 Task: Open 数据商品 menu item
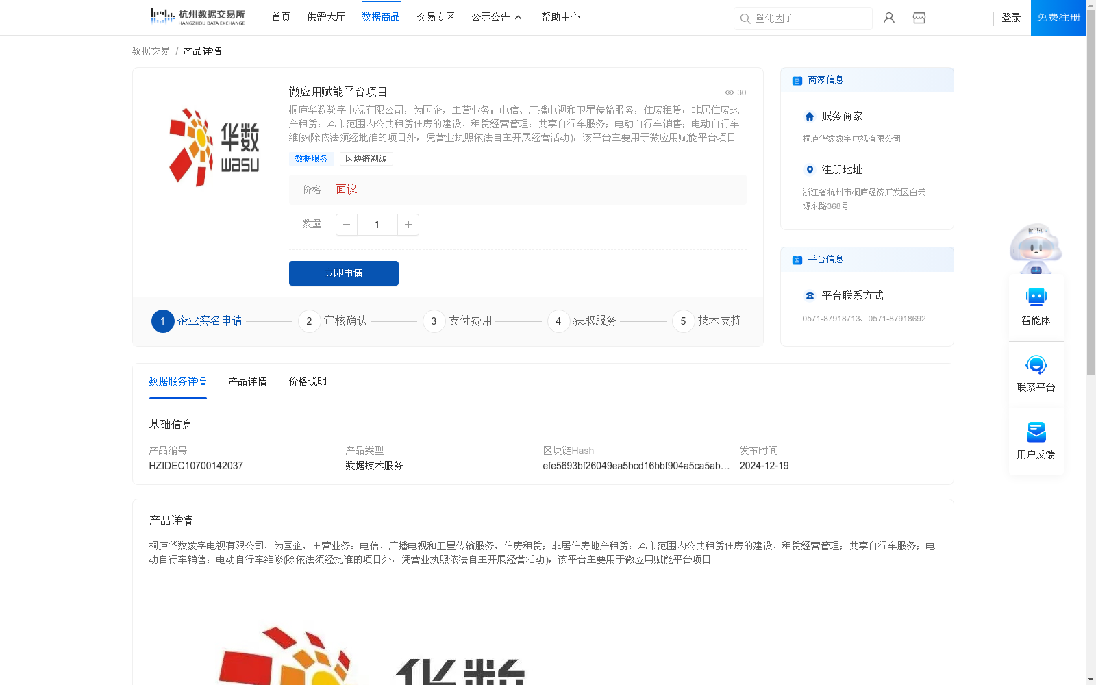[381, 17]
